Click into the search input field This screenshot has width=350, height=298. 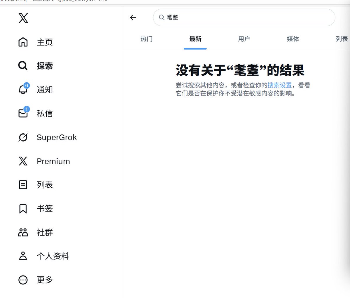[x=248, y=18]
